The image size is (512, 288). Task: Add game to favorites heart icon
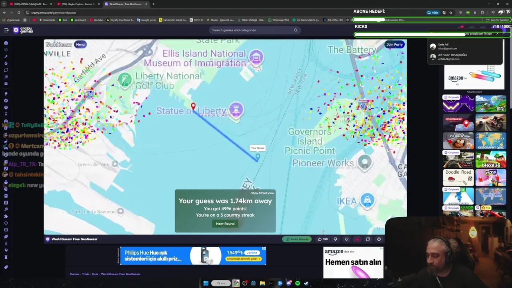346,239
